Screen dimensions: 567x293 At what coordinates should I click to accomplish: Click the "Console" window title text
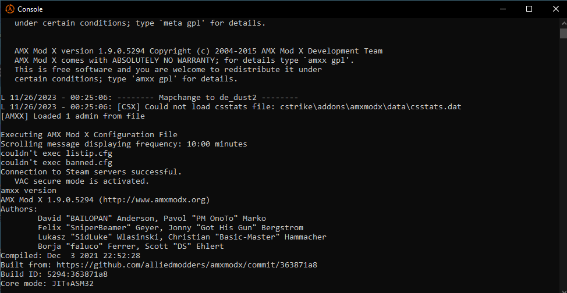click(x=30, y=9)
